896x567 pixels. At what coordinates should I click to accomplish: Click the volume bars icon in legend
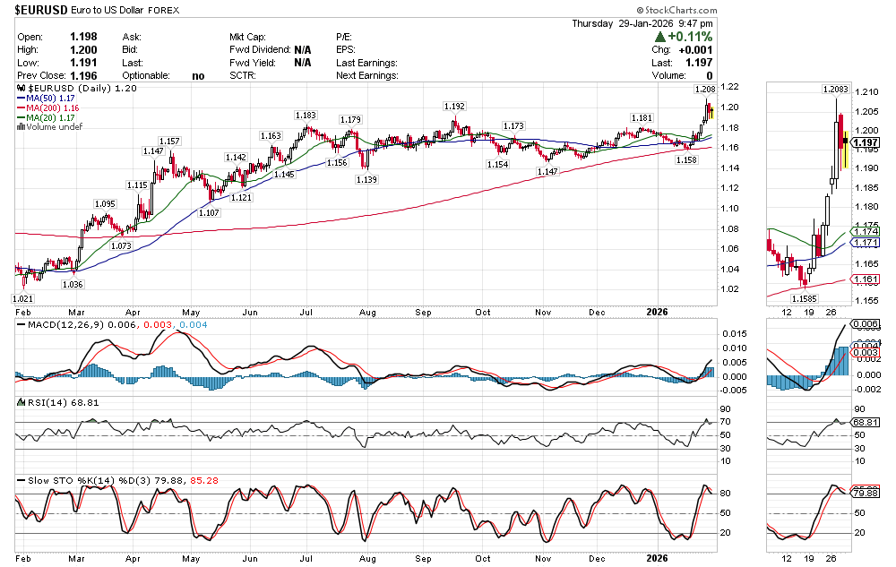pos(22,127)
